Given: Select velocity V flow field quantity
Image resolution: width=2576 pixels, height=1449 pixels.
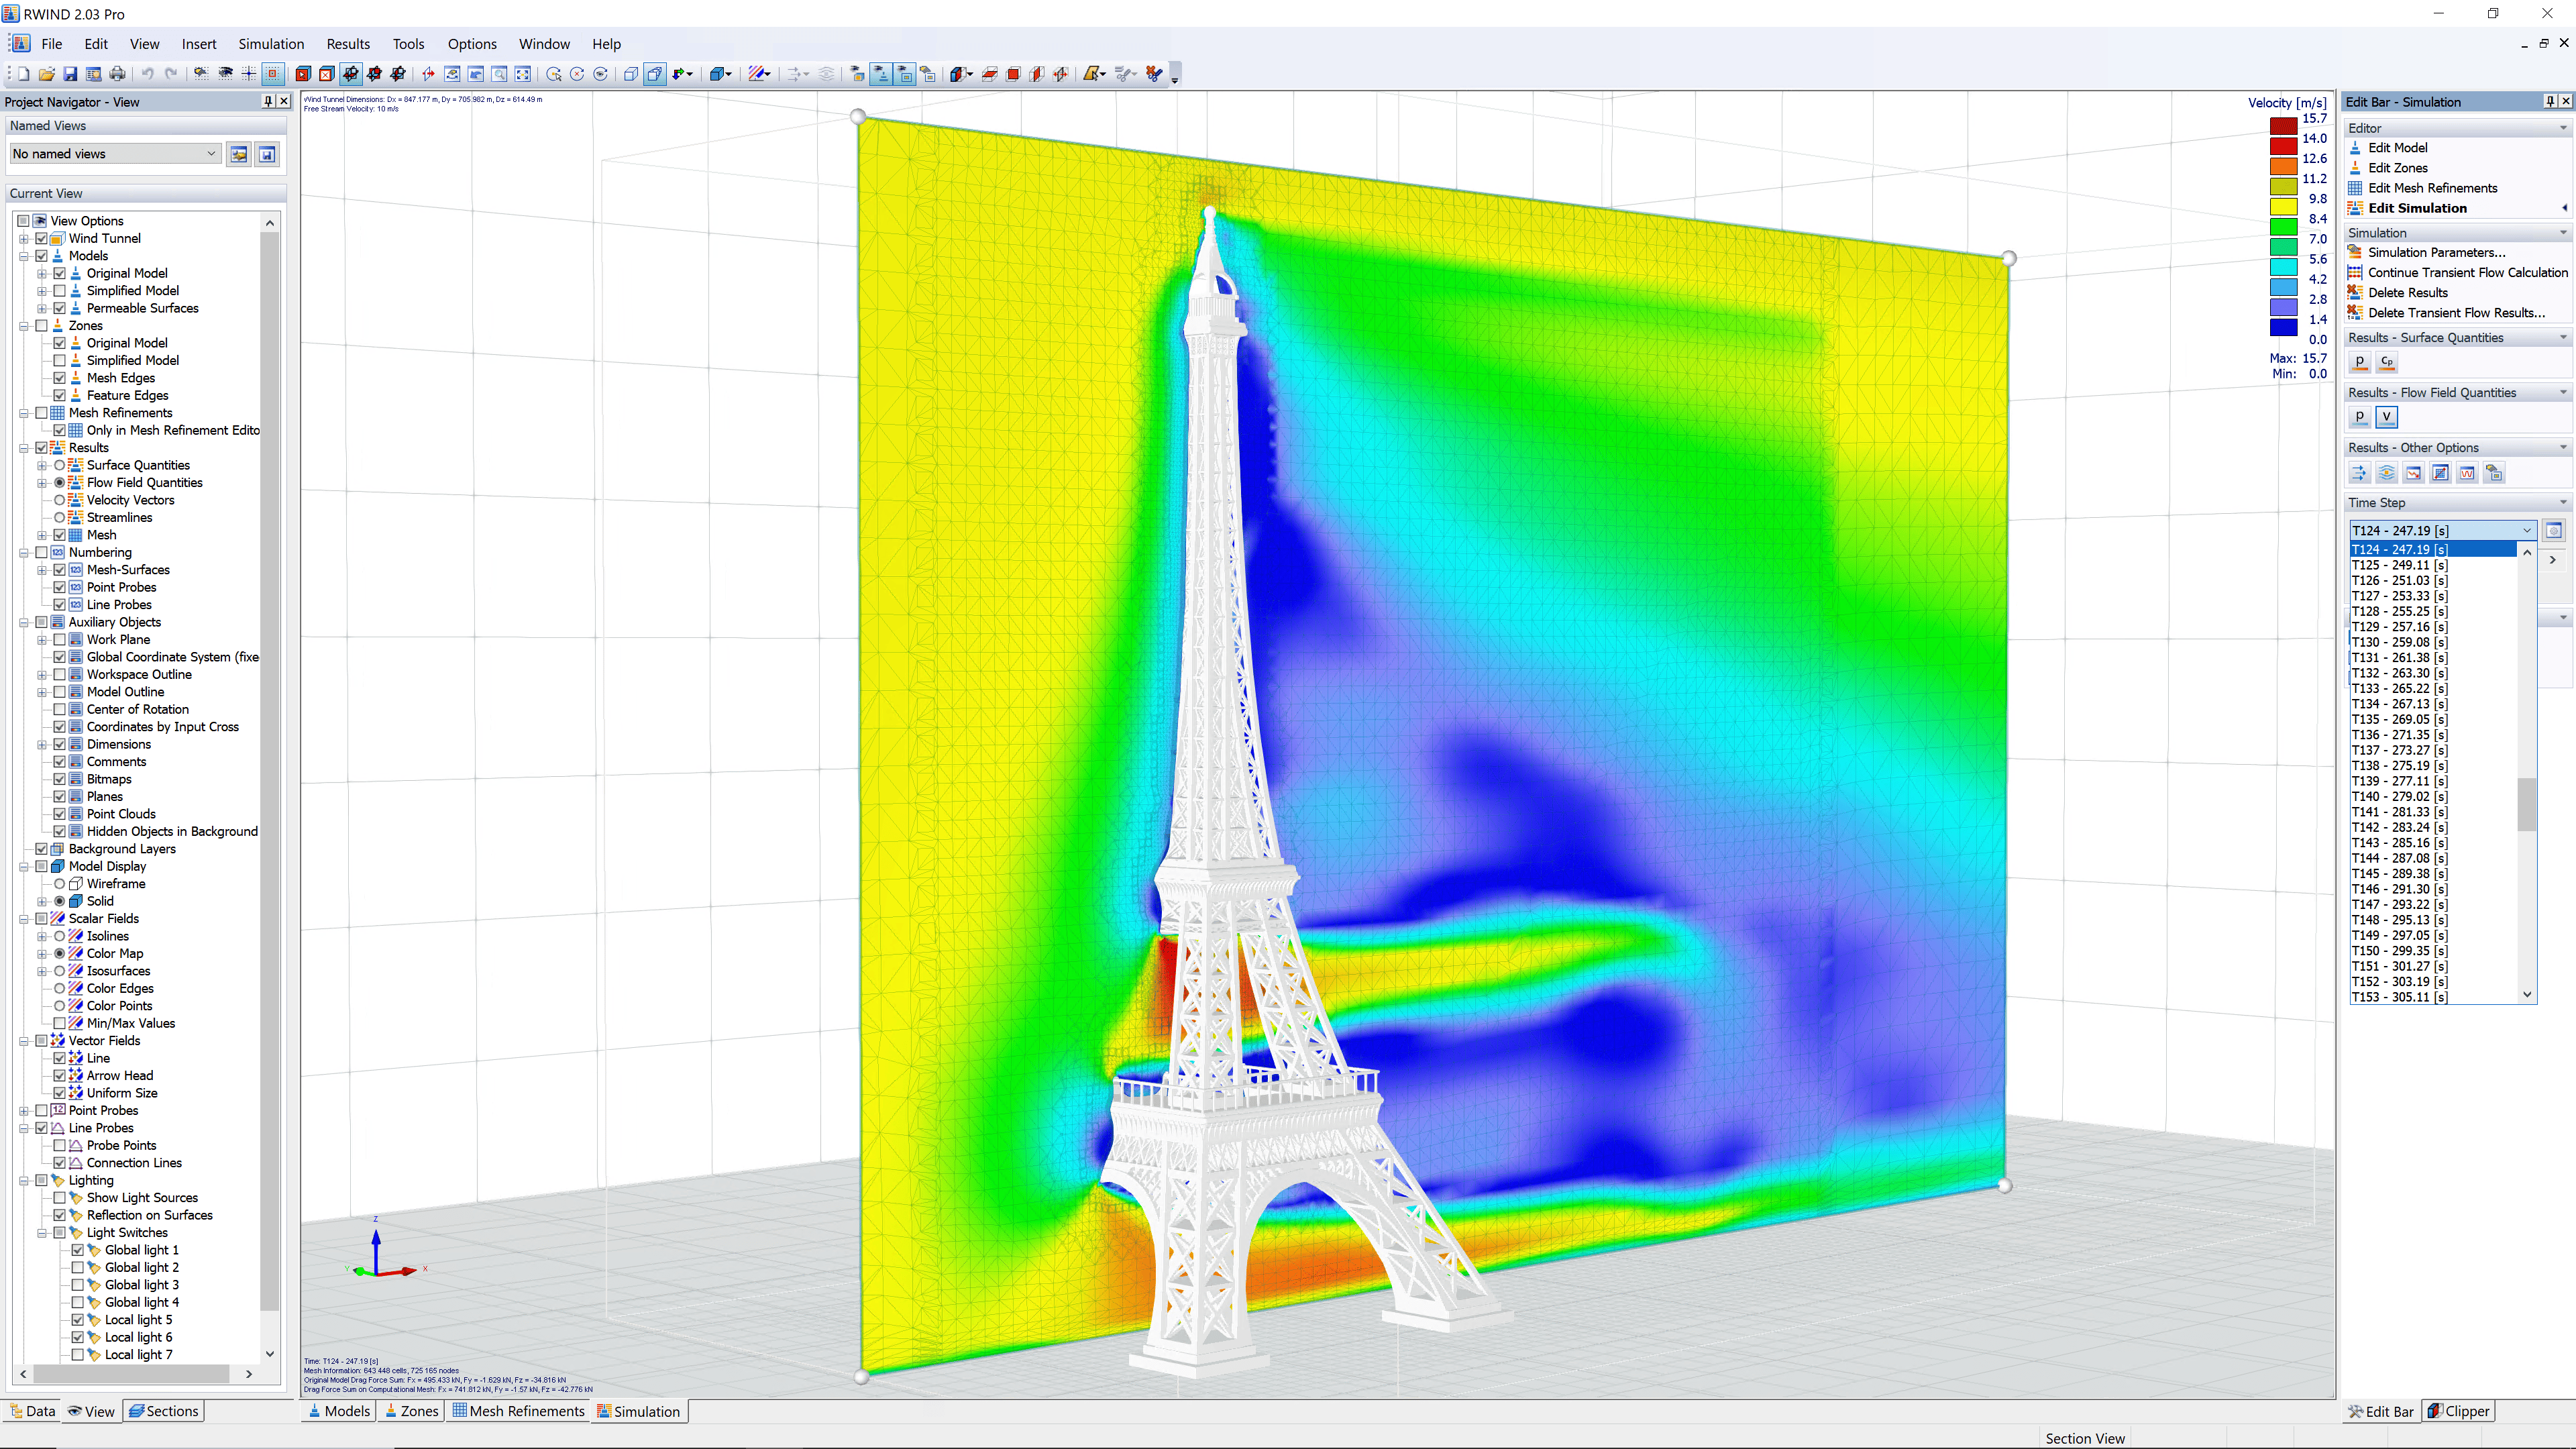Looking at the screenshot, I should (x=2387, y=417).
